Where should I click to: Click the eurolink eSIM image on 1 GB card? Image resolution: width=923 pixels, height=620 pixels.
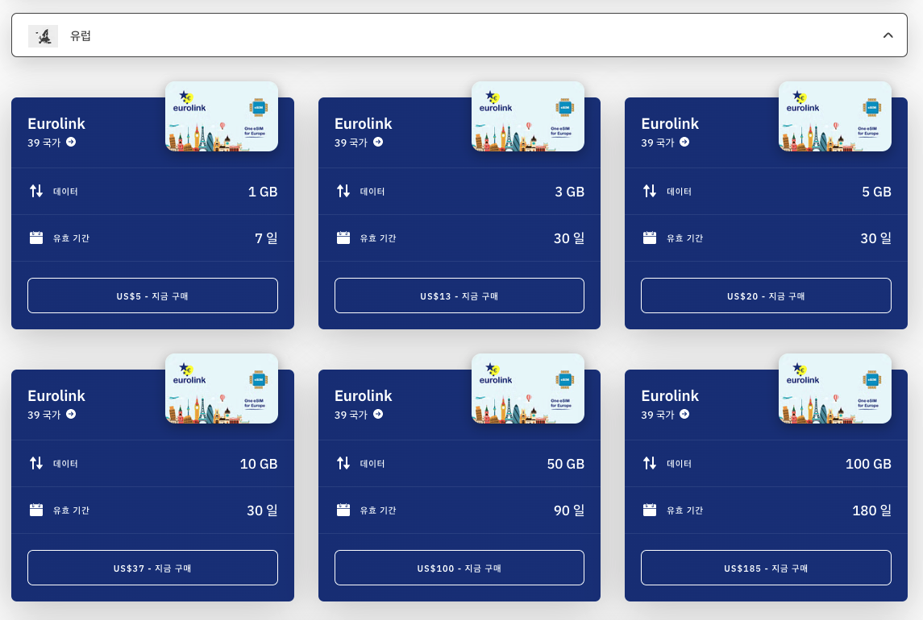(222, 117)
